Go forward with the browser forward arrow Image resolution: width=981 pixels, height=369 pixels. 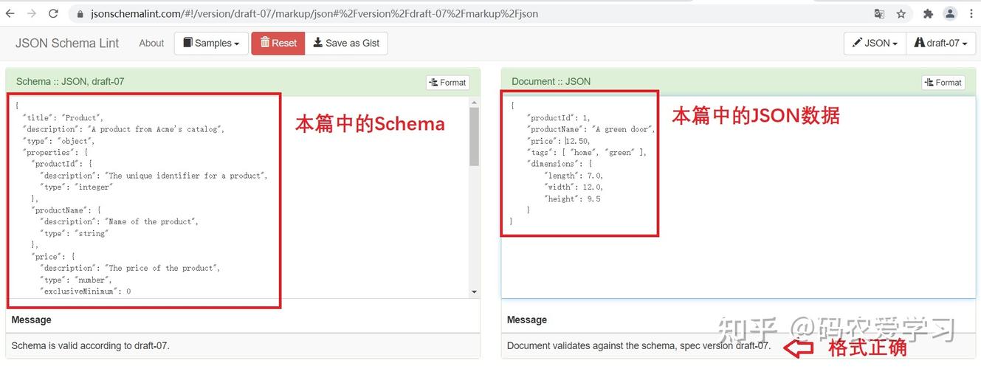click(32, 13)
